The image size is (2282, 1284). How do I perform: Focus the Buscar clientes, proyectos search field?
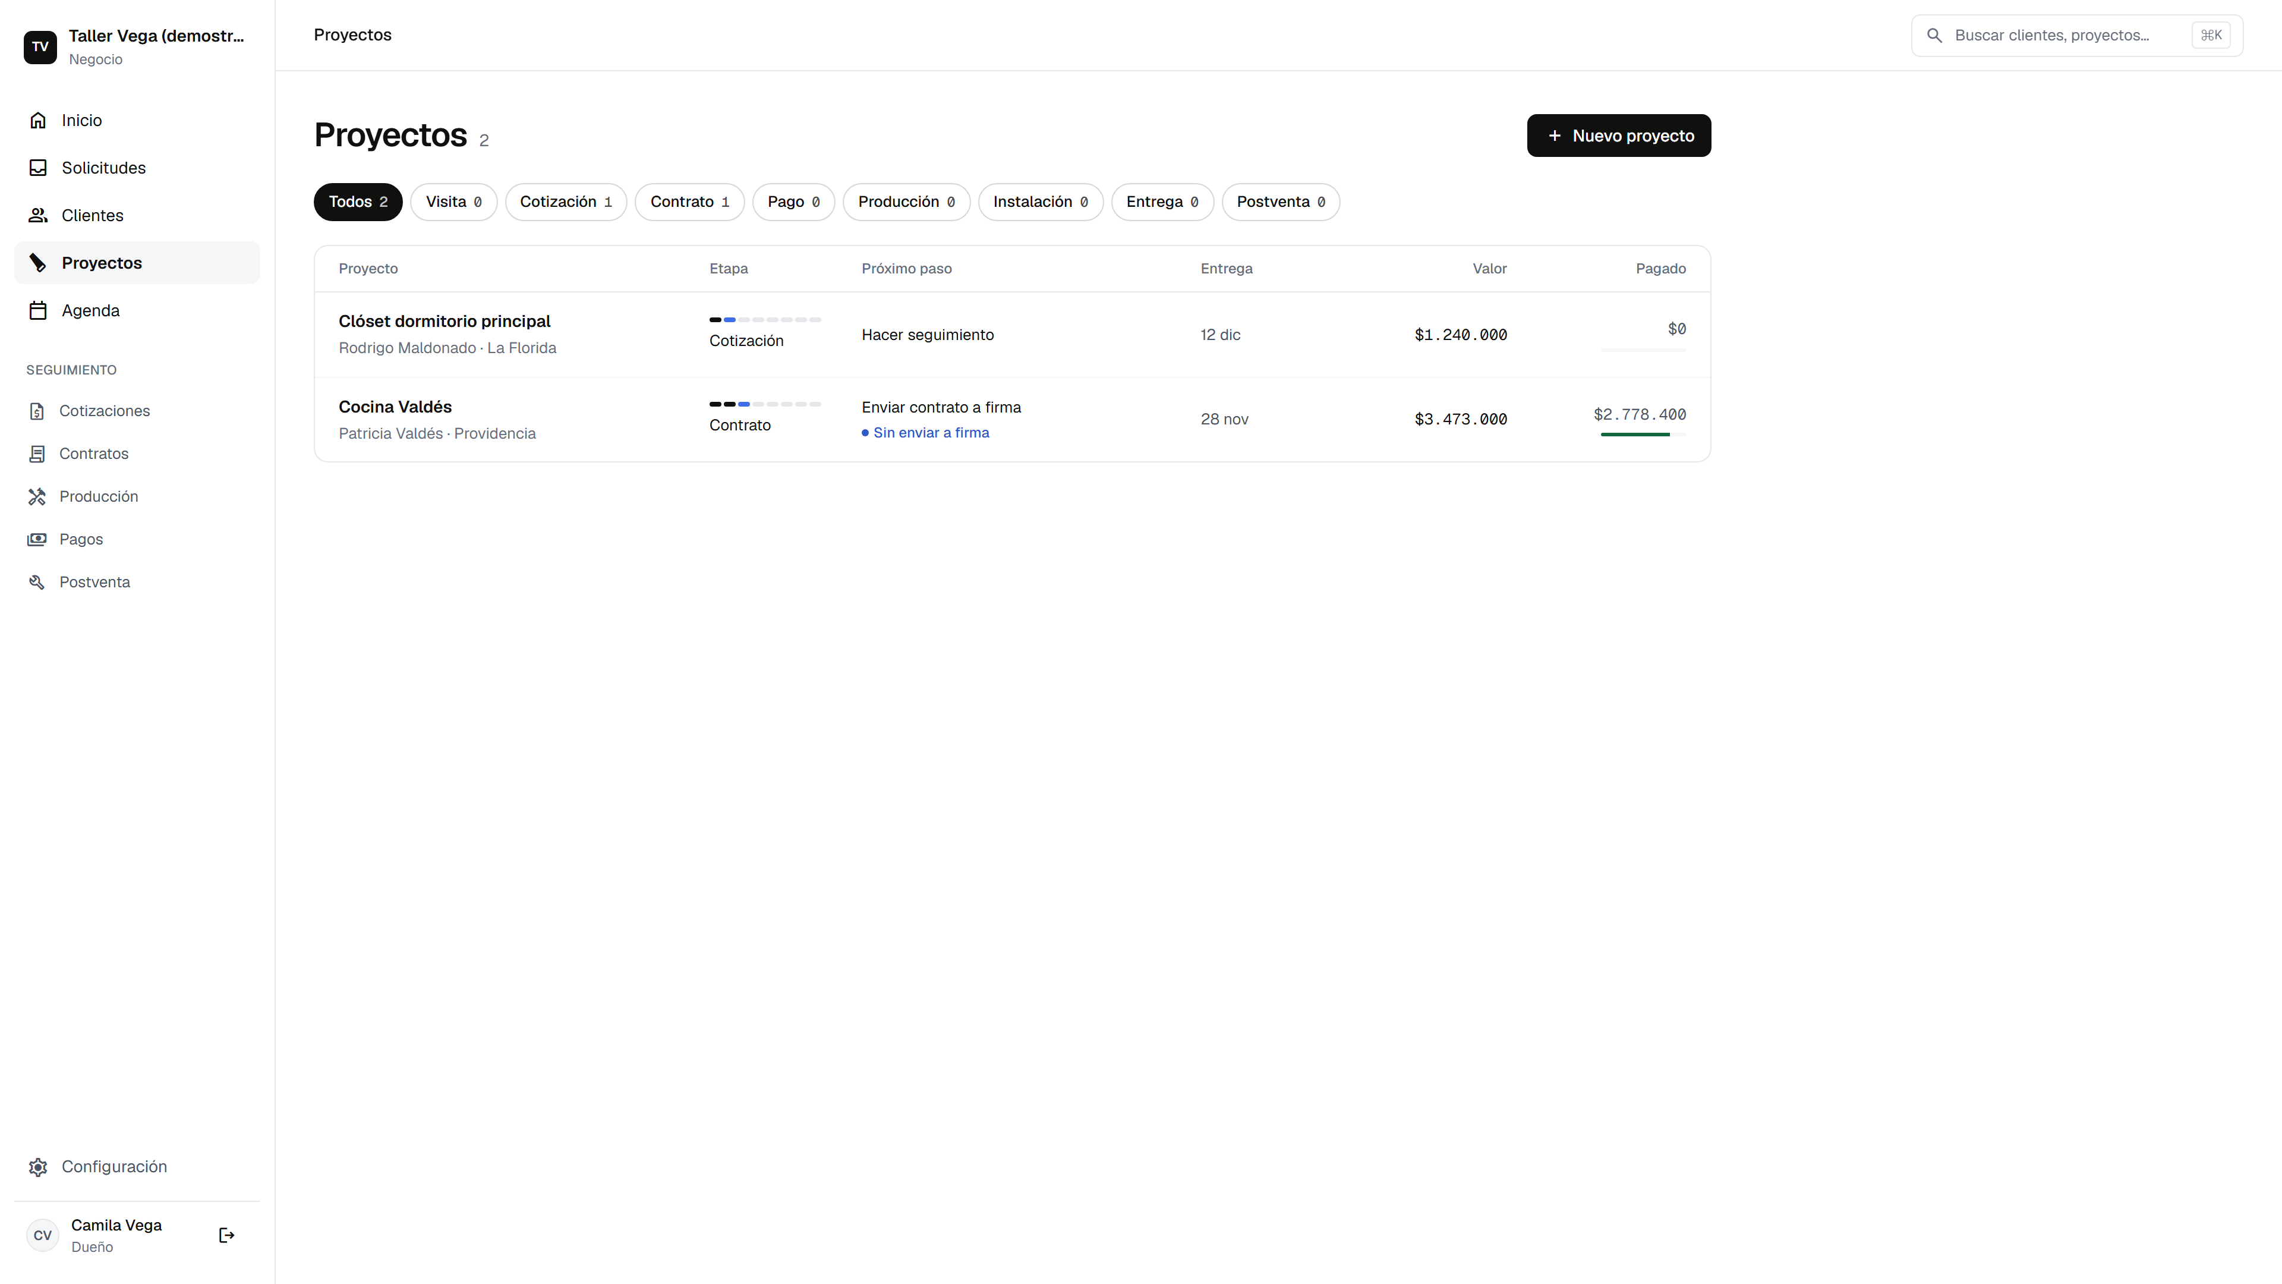tap(2076, 36)
